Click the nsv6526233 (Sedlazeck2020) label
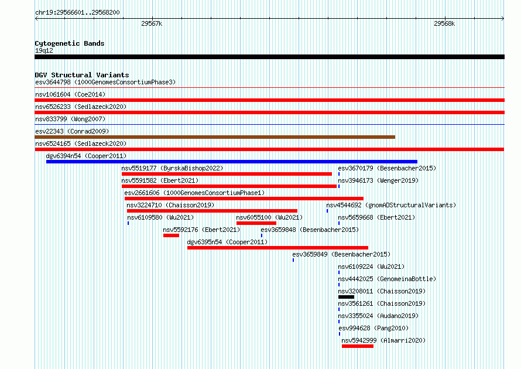 click(x=81, y=107)
